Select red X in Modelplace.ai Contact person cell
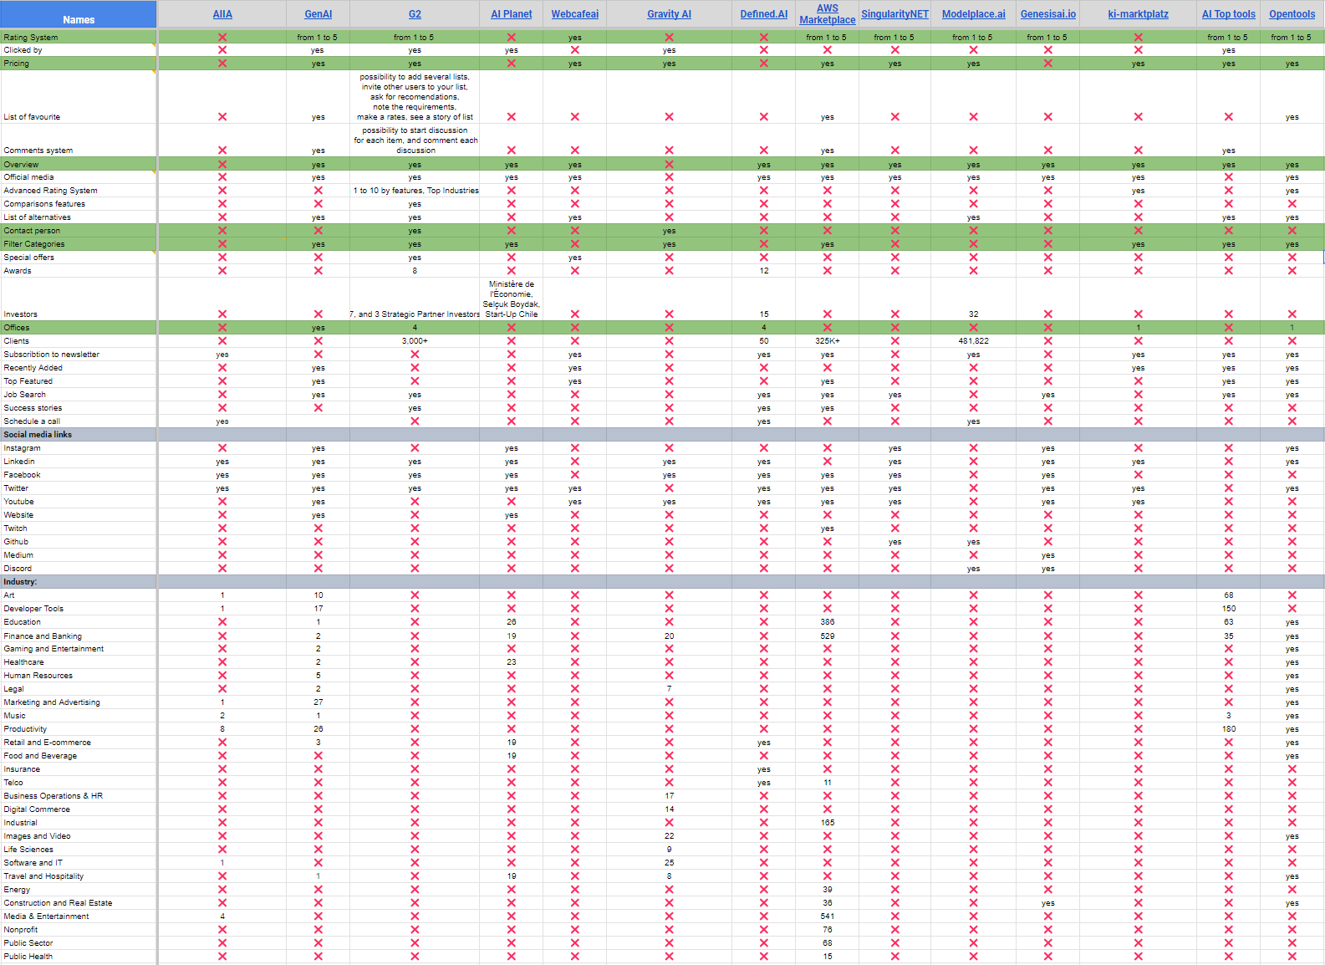 (973, 231)
